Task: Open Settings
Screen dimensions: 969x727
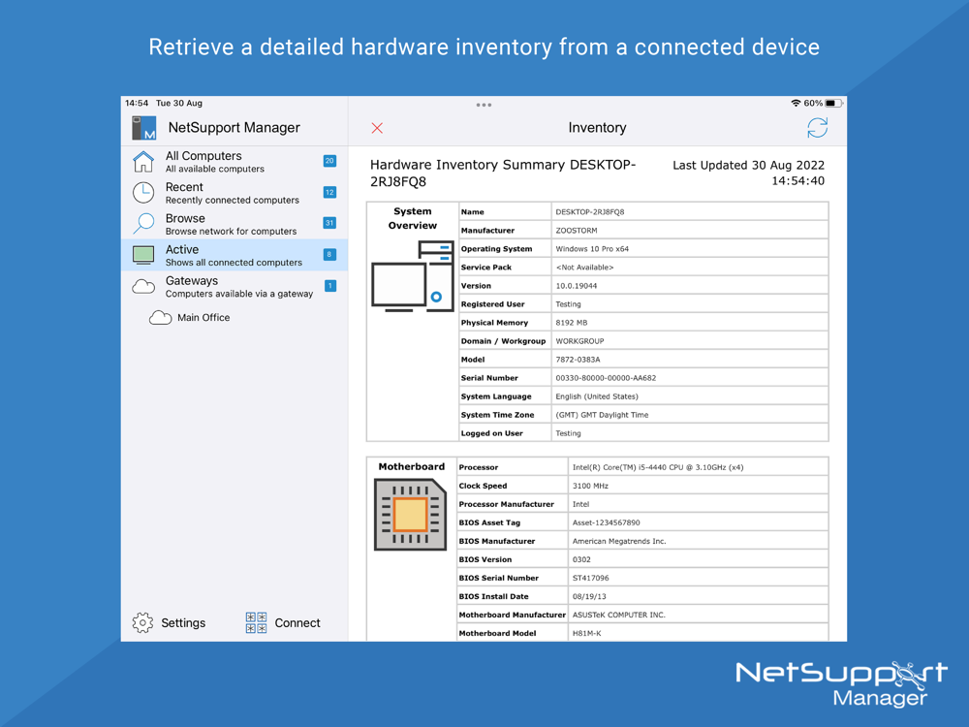Action: (x=183, y=623)
